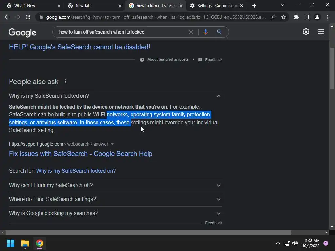Viewport: 335px width, 251px height.
Task: Close the New Tab tab
Action: (120, 6)
